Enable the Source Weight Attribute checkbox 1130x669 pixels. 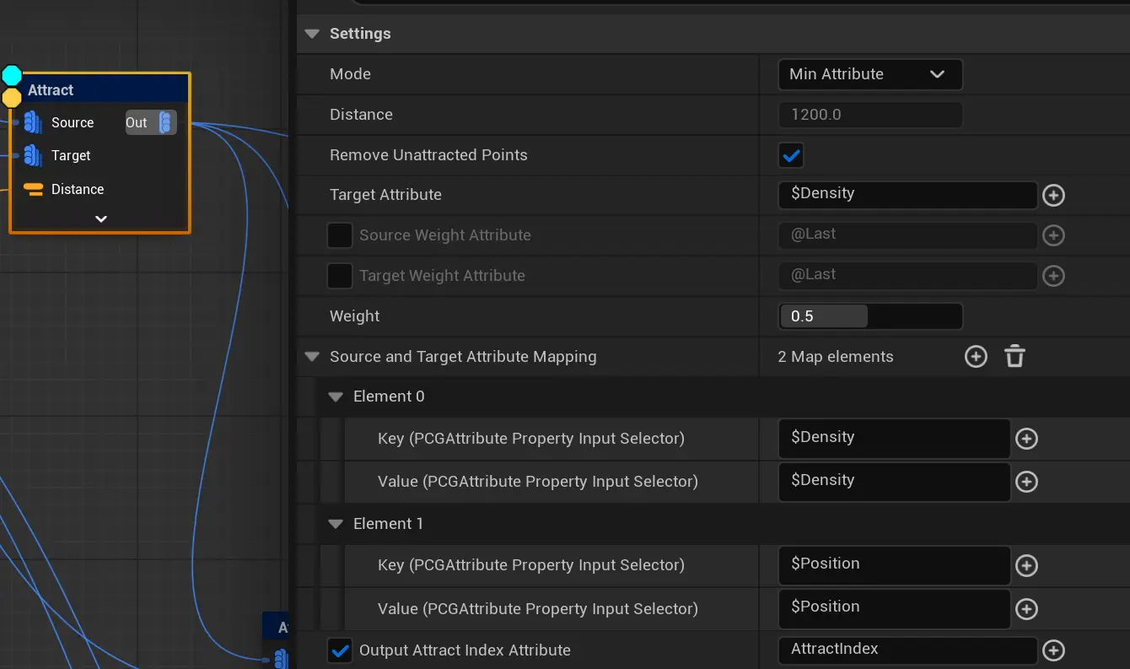point(340,235)
